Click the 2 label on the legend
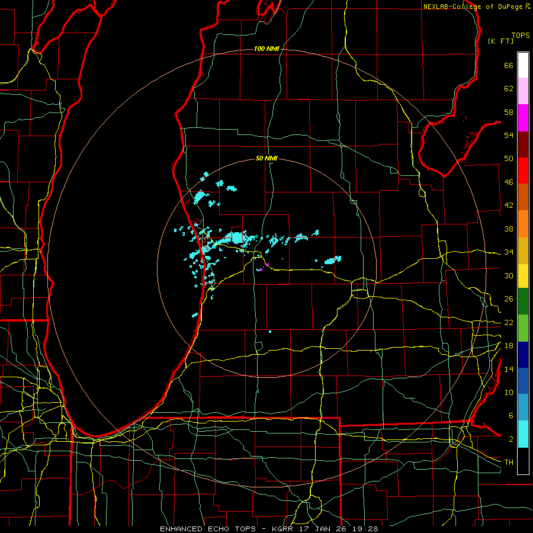Viewport: 533px width, 533px height. point(511,439)
